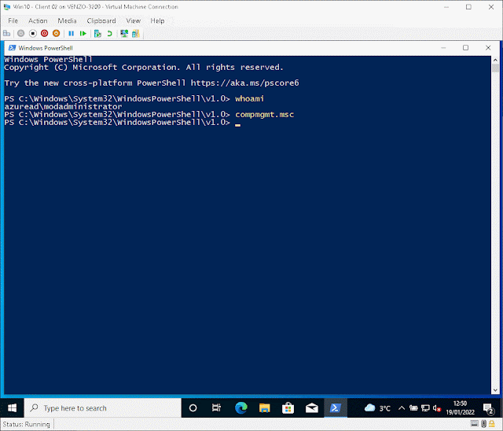Maximize the Windows PowerShell window
This screenshot has height=431, width=503.
(466, 48)
